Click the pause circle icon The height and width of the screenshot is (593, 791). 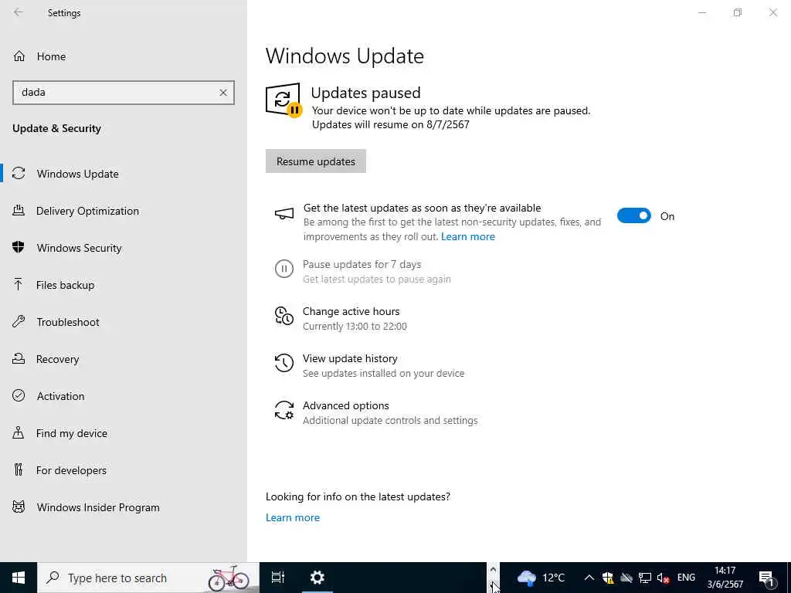point(284,269)
